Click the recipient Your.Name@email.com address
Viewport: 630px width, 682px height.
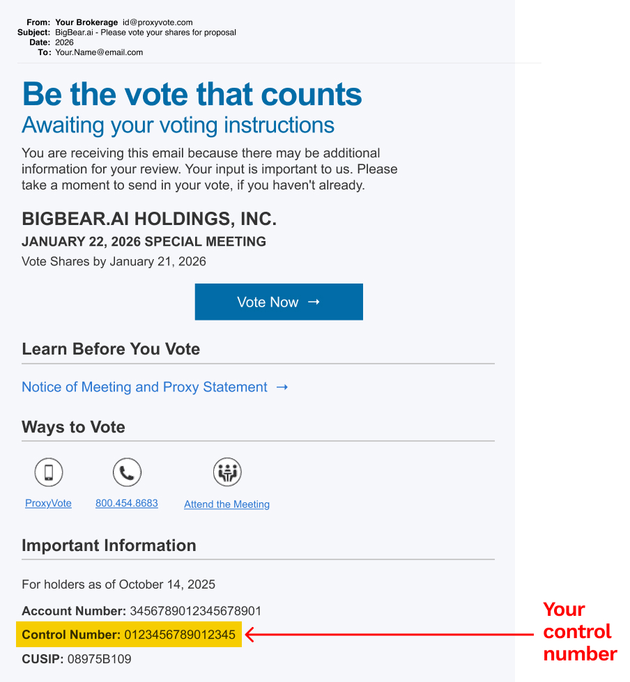[x=99, y=52]
